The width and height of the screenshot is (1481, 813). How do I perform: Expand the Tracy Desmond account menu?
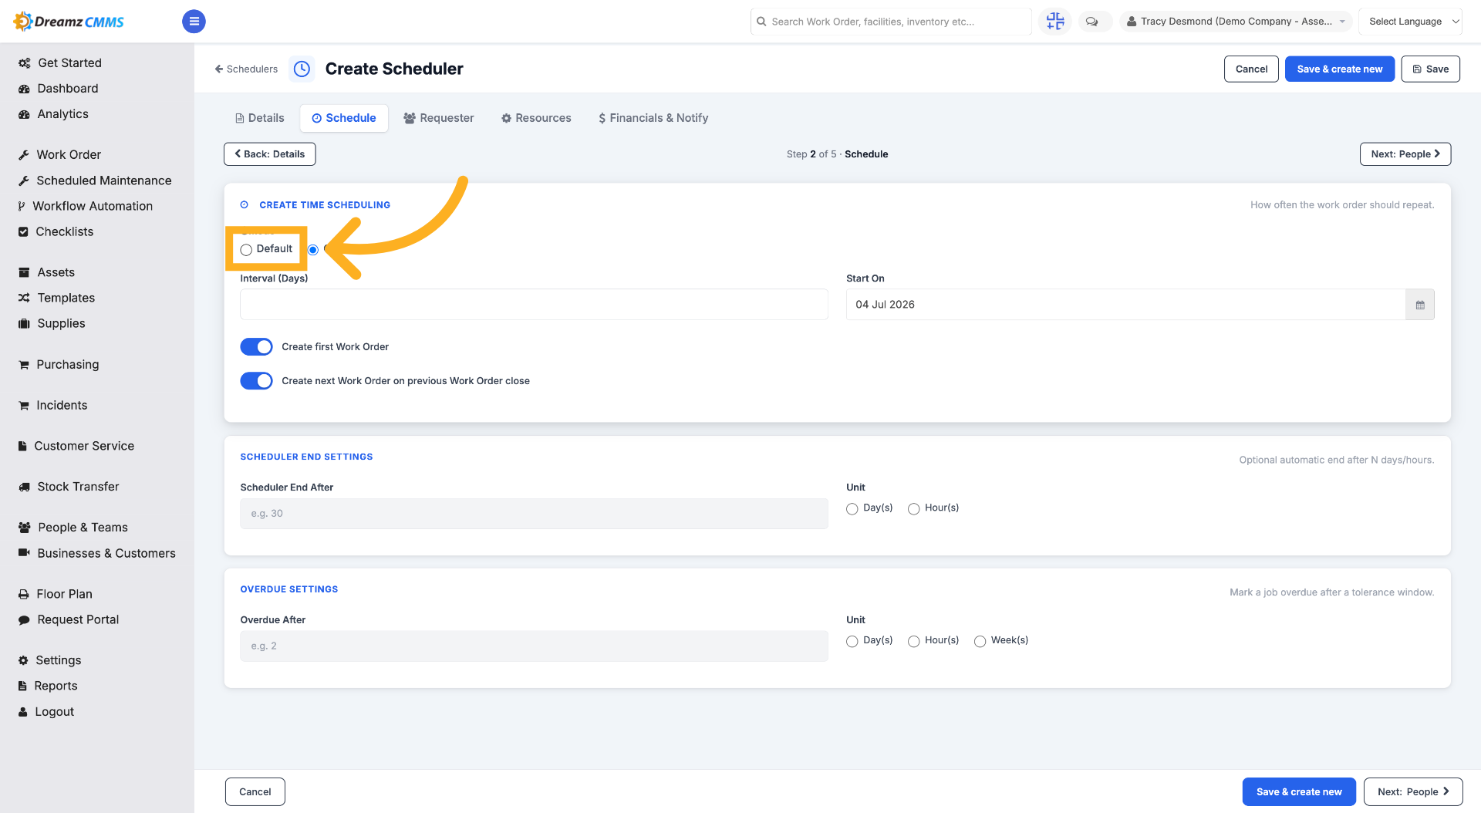(1236, 22)
